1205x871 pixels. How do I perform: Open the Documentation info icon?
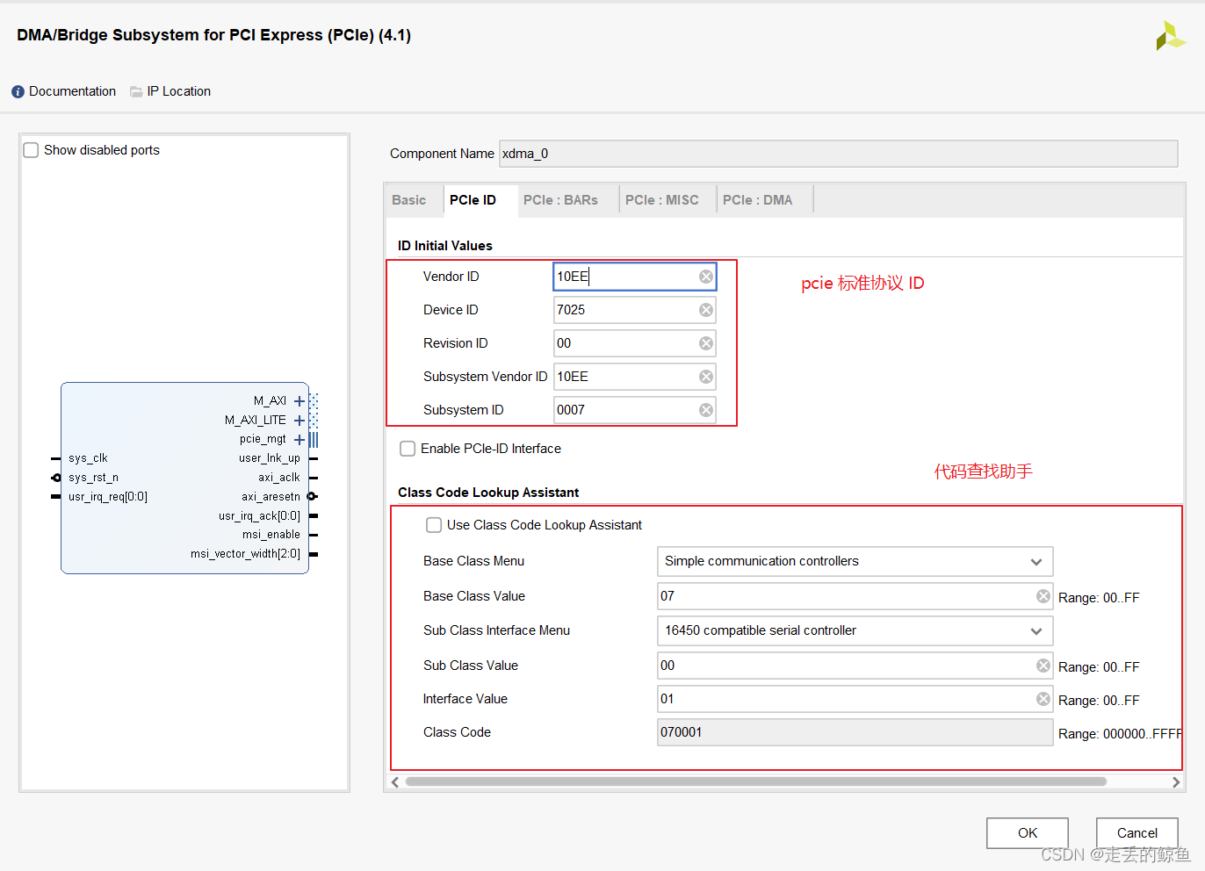click(18, 91)
